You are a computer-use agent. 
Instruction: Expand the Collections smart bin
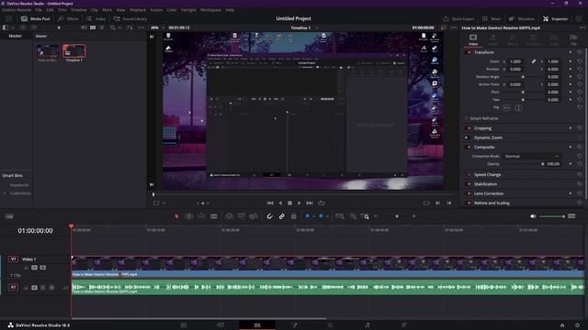(x=5, y=193)
